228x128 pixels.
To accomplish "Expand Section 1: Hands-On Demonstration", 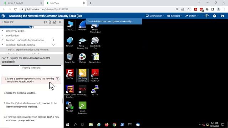I will click(x=53, y=40).
